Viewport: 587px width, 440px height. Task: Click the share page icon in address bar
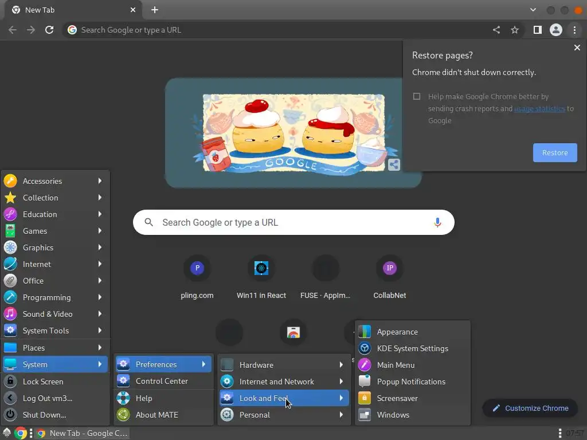coord(496,30)
